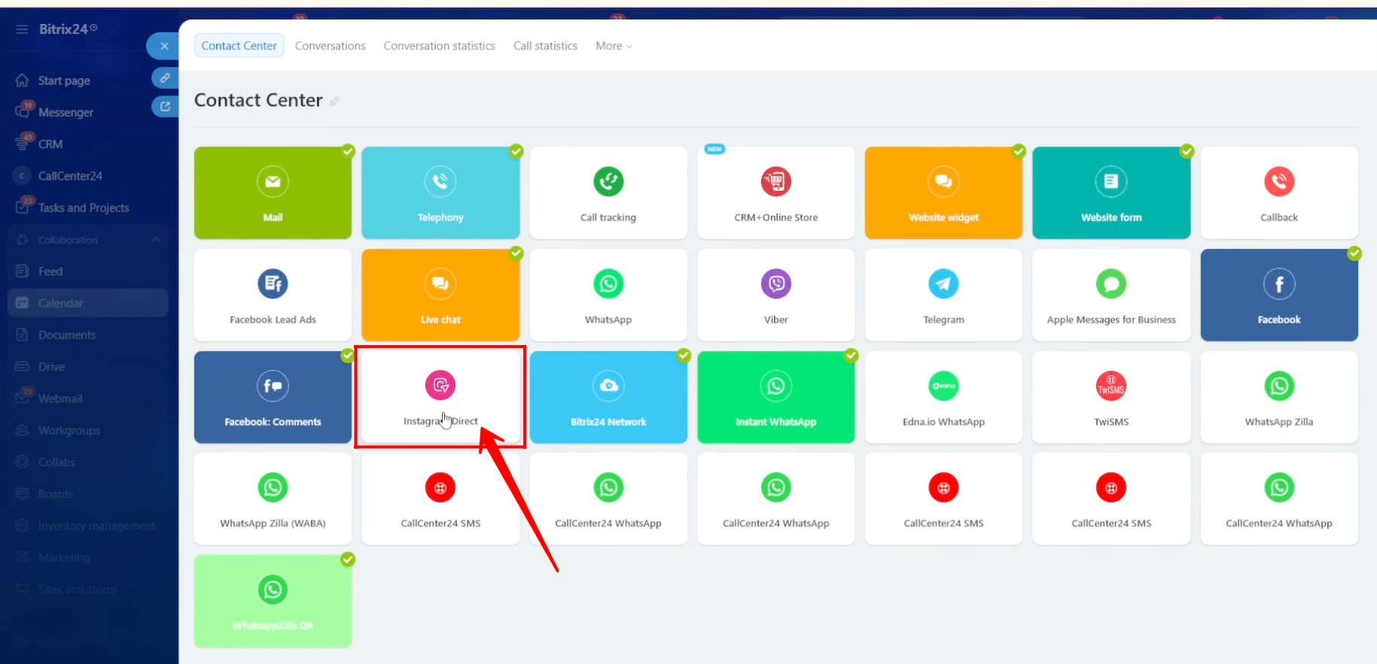Open the Viber connector icon
This screenshot has height=664, width=1377.
pos(775,283)
